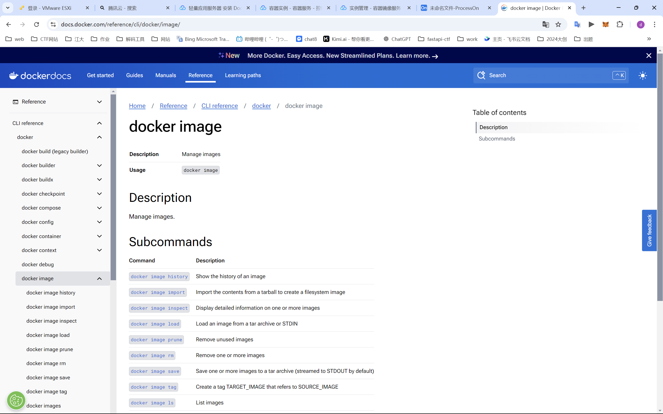
Task: Open the docker image prune command link
Action: click(156, 339)
